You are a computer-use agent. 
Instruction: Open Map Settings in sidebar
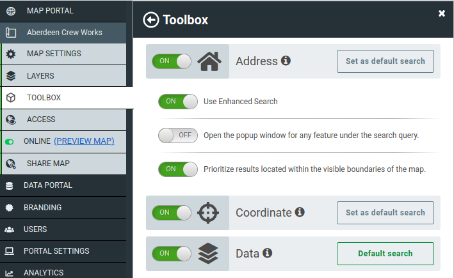(x=64, y=54)
